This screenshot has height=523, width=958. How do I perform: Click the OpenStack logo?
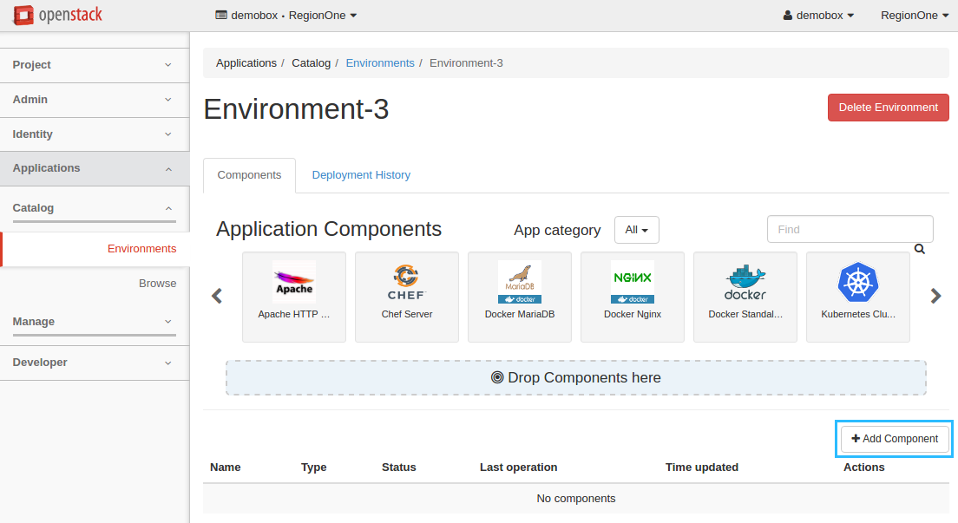pos(57,15)
